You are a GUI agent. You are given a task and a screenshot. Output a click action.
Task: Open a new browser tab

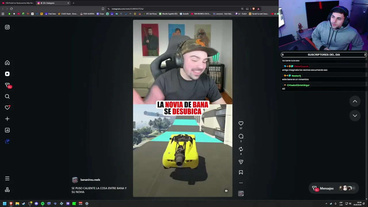73,3
